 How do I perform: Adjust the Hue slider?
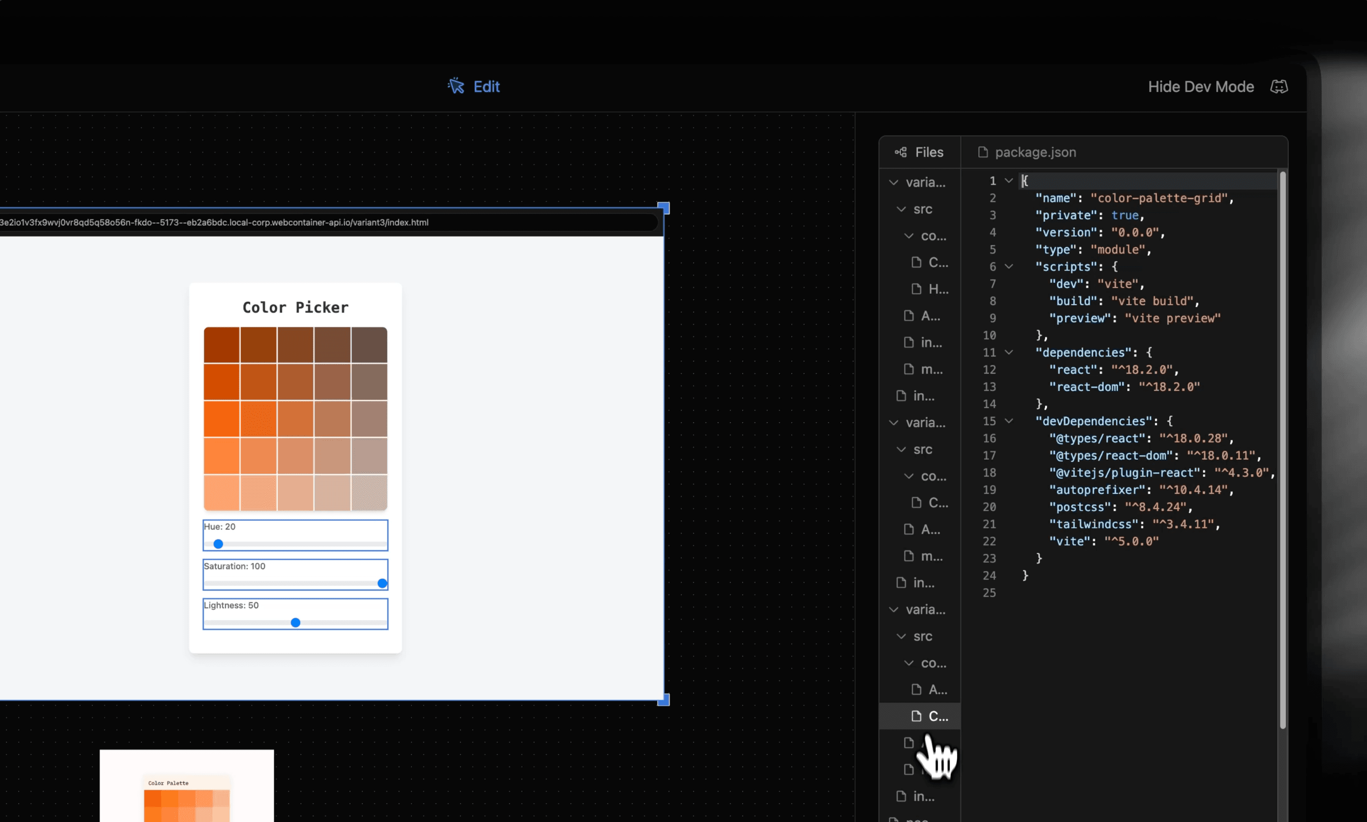295,544
